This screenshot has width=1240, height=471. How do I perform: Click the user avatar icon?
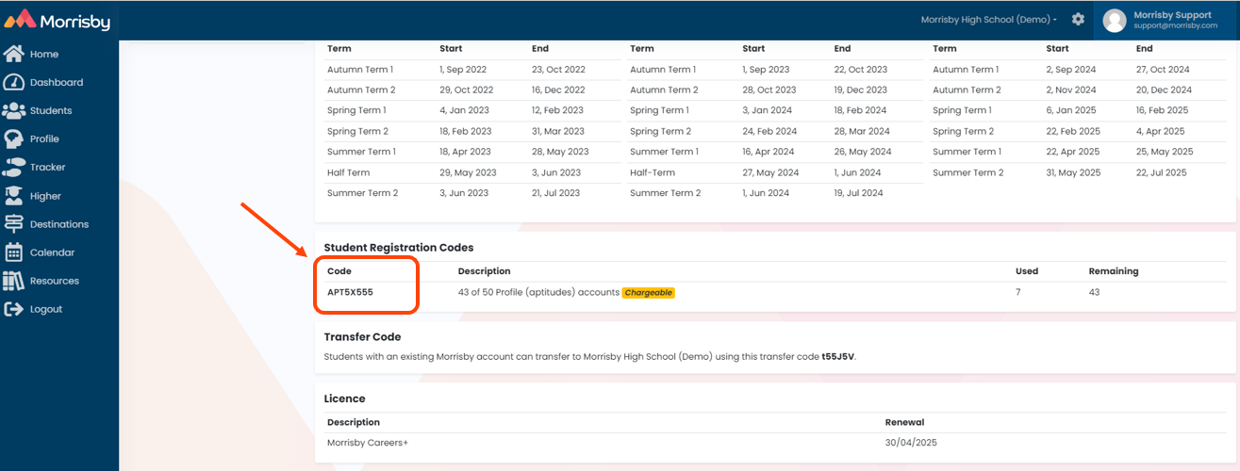[x=1115, y=20]
